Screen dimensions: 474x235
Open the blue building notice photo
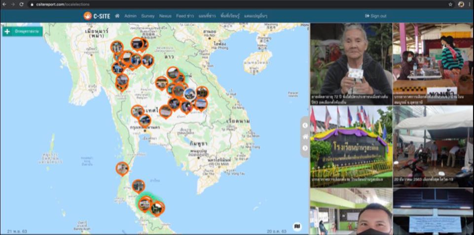click(x=433, y=211)
